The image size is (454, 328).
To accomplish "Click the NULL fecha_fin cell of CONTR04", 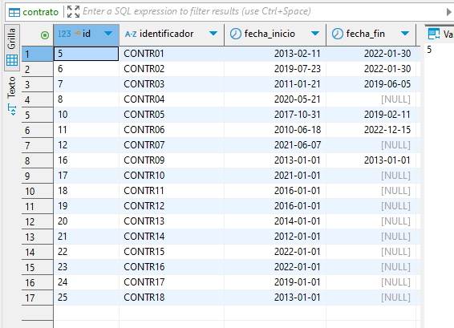I will (371, 99).
